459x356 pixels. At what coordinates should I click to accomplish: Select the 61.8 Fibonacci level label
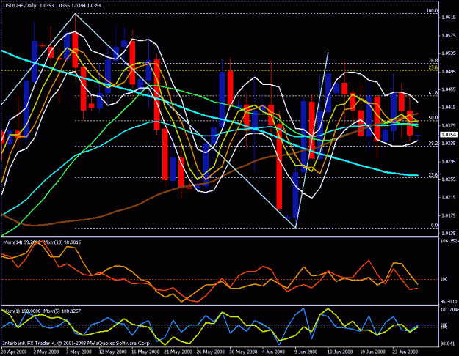(433, 93)
